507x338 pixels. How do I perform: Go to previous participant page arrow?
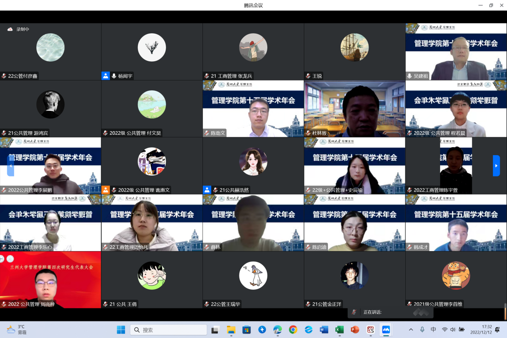tap(10, 166)
